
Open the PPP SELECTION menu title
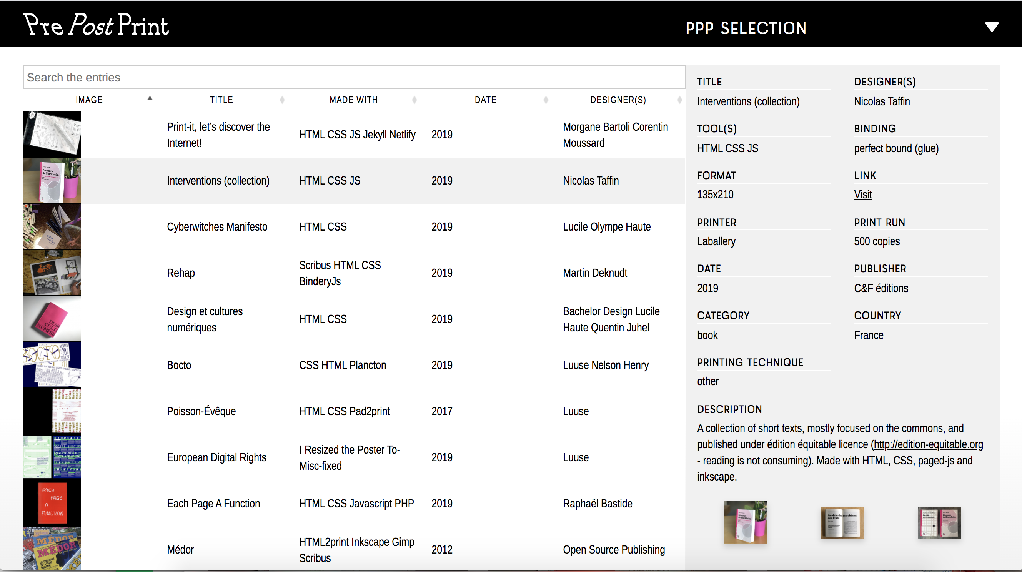(x=746, y=28)
